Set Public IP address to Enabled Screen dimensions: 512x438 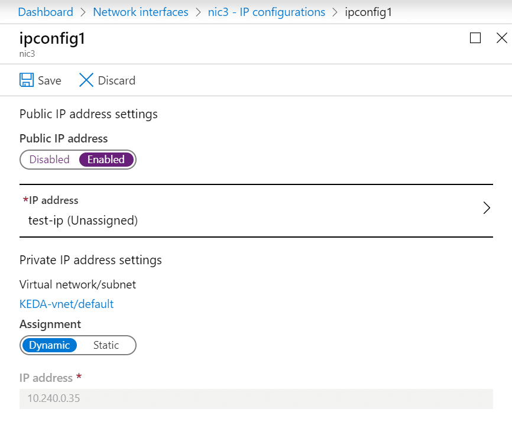(x=106, y=160)
